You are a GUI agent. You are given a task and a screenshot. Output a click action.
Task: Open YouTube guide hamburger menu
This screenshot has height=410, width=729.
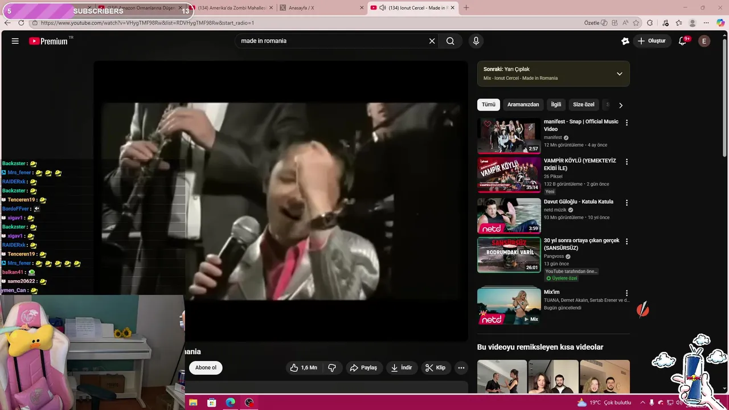pos(15,41)
